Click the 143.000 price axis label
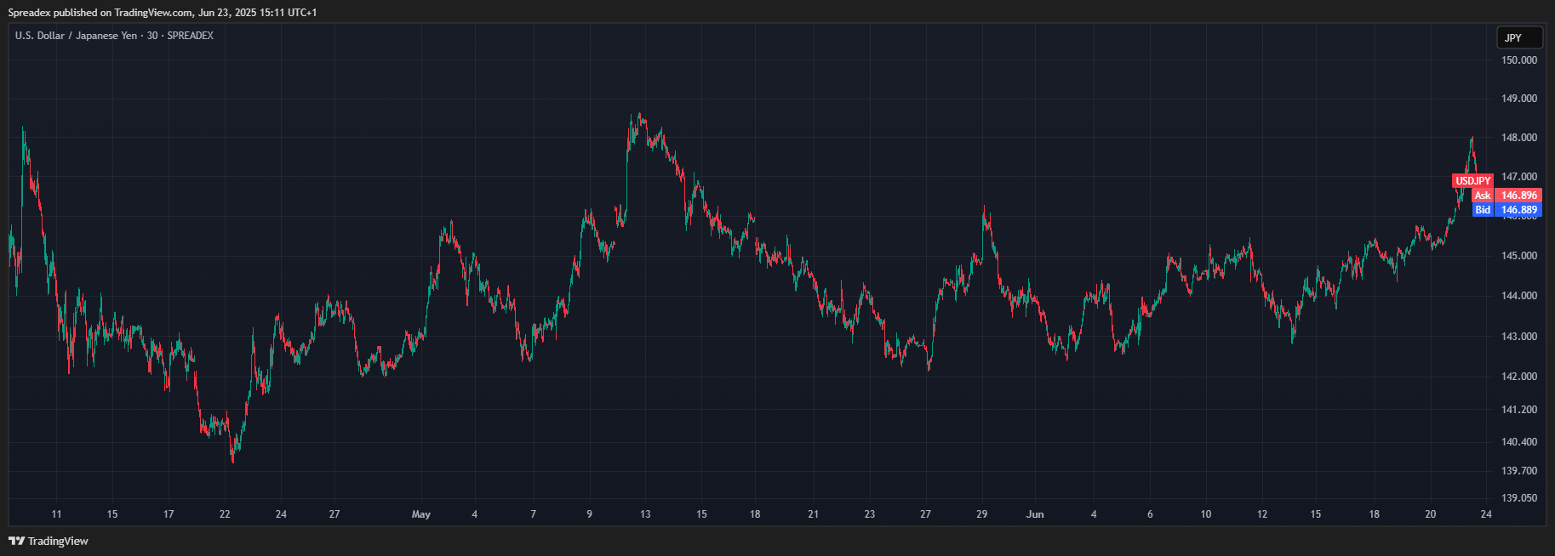Image resolution: width=1555 pixels, height=556 pixels. [x=1519, y=337]
